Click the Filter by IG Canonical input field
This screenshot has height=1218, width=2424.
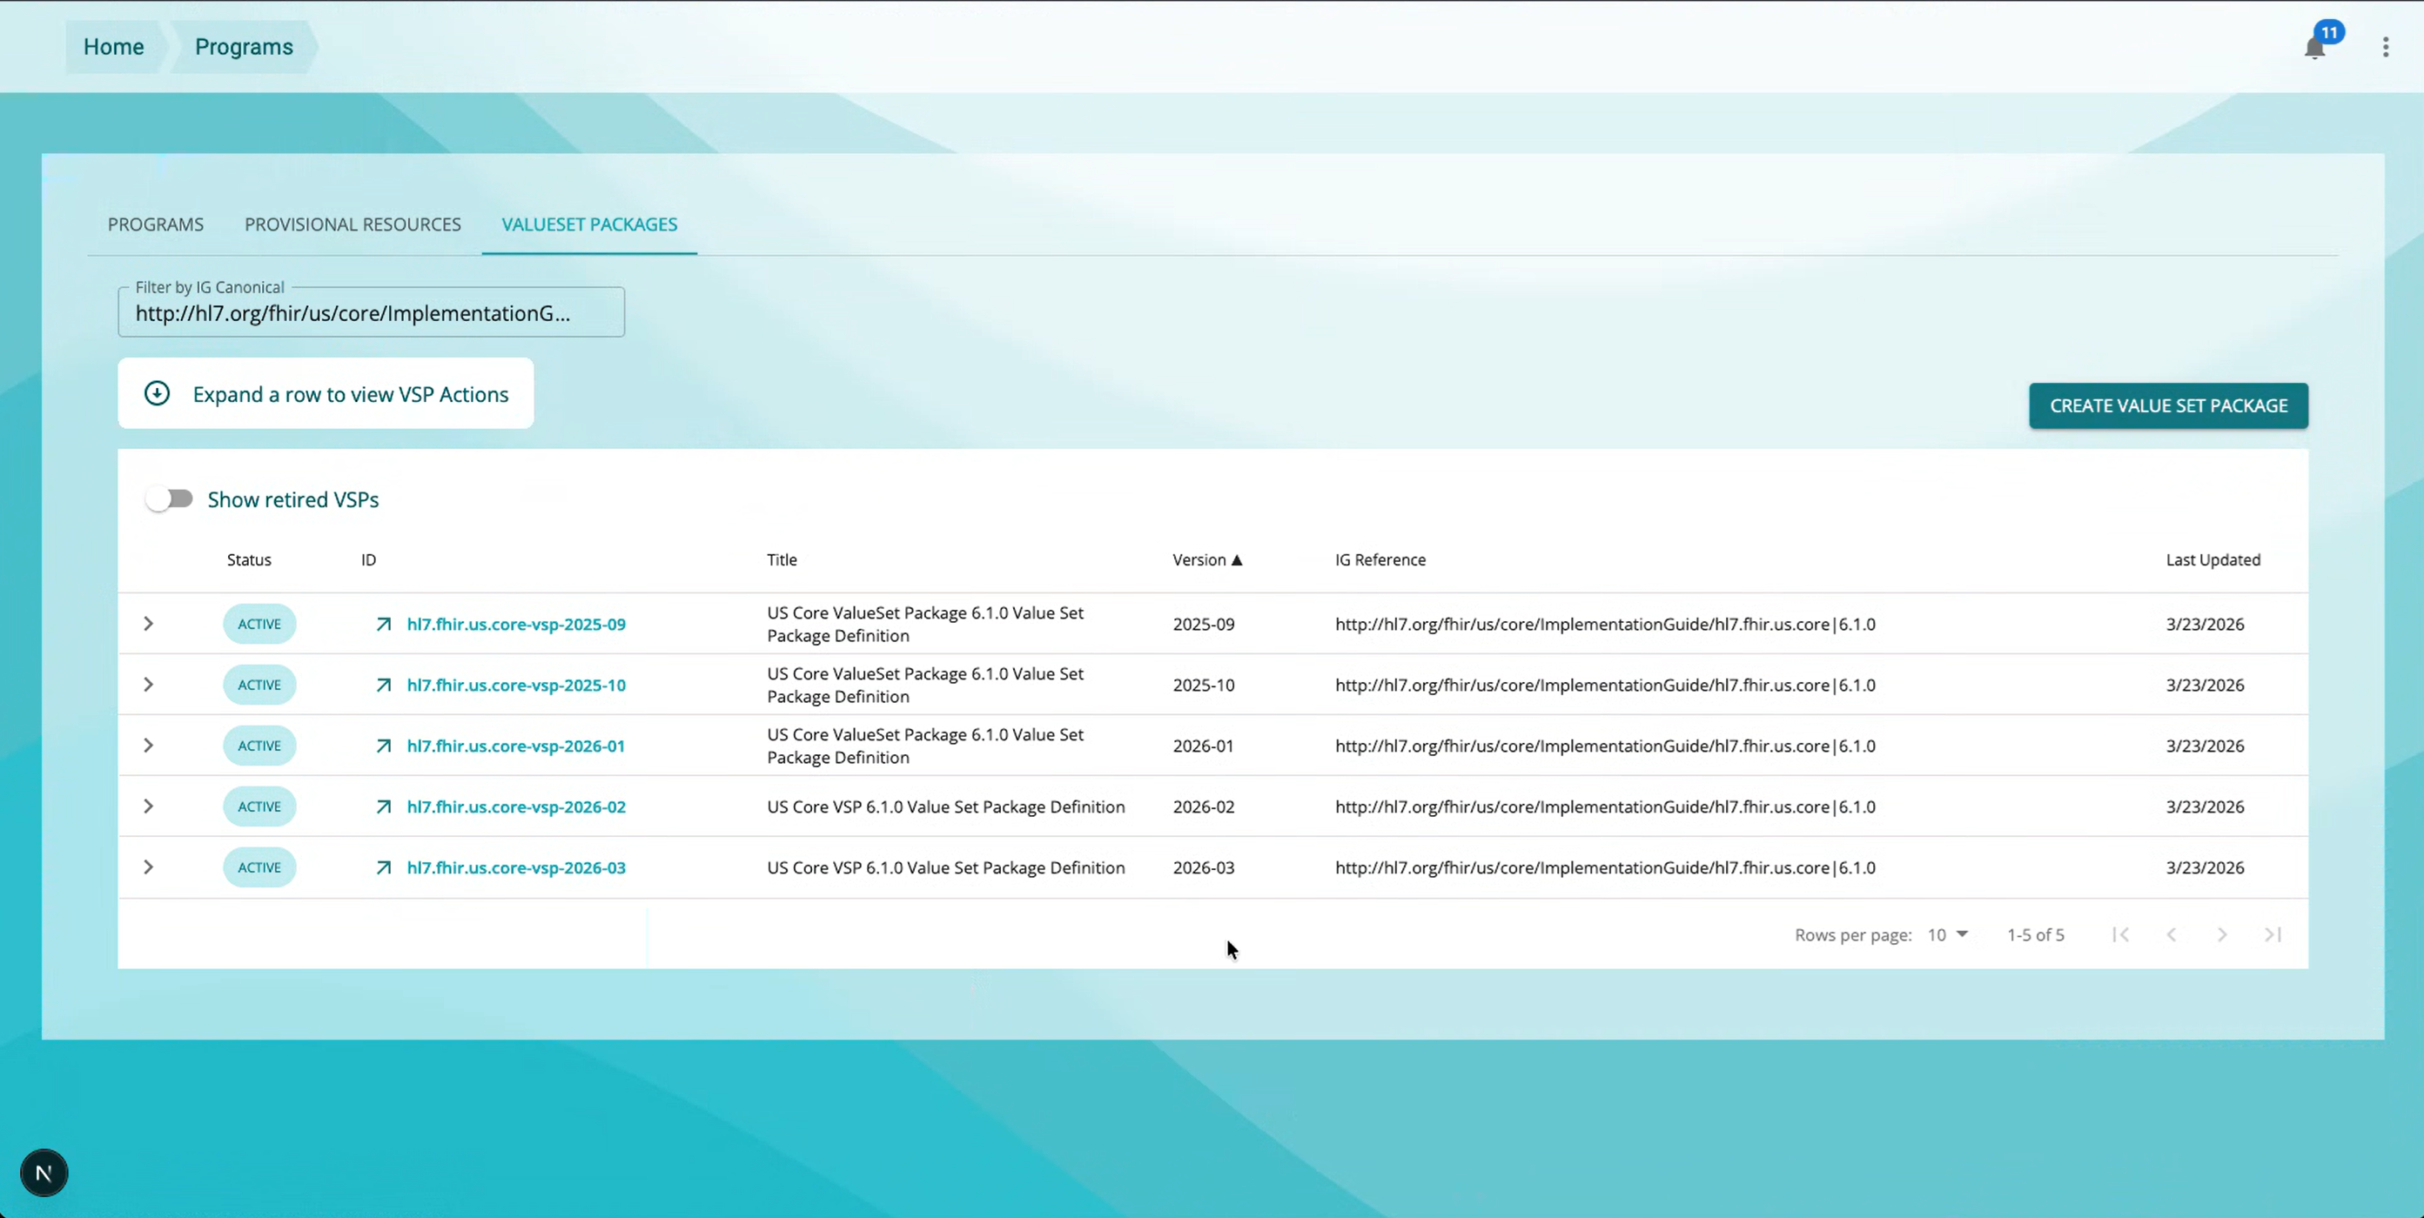371,312
